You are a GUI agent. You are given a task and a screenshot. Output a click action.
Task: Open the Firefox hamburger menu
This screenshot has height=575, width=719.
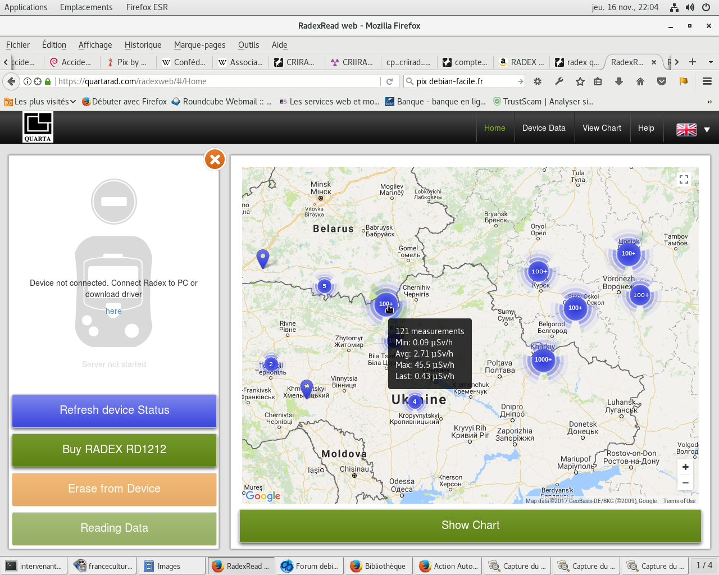[707, 81]
